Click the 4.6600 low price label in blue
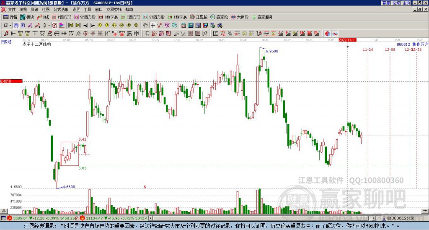429x230 pixels. (69, 187)
